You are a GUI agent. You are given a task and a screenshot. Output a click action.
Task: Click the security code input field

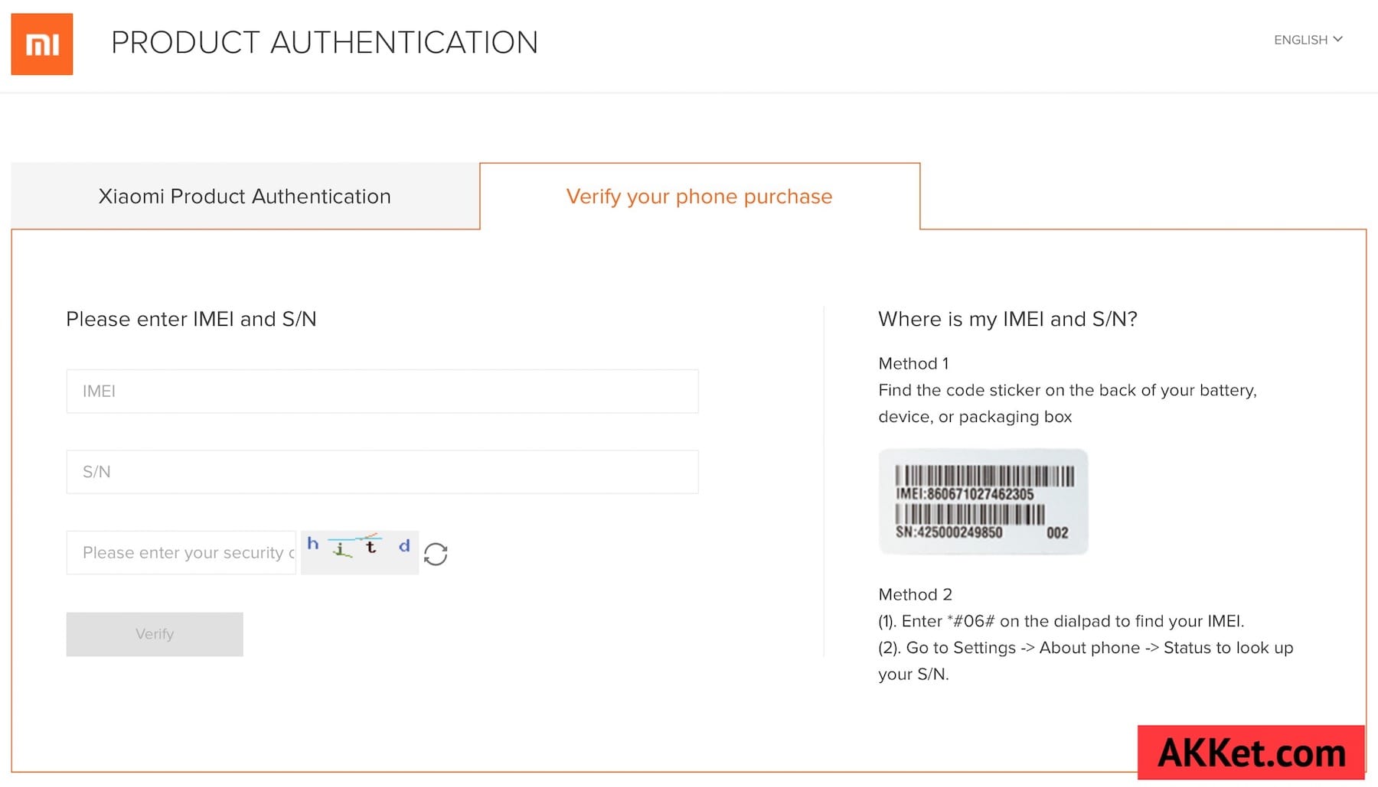[x=181, y=553]
